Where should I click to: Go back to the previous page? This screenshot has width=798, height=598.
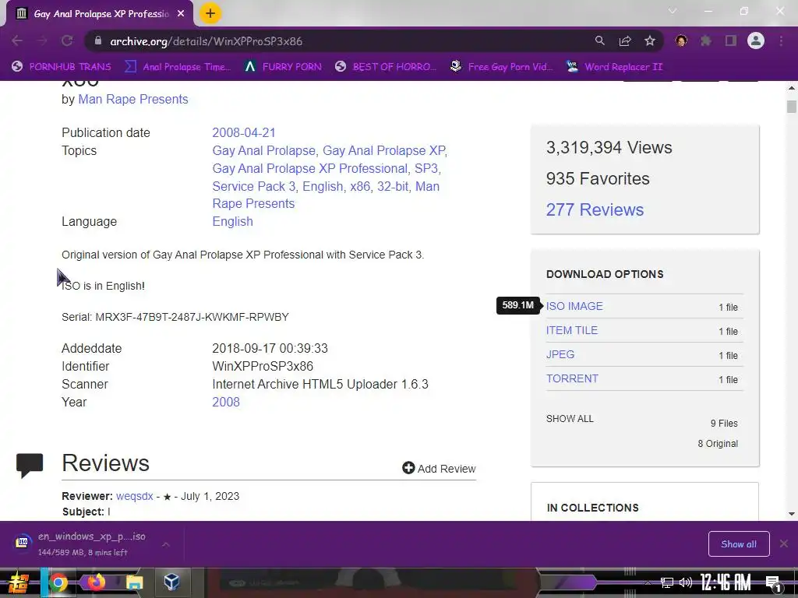(17, 41)
